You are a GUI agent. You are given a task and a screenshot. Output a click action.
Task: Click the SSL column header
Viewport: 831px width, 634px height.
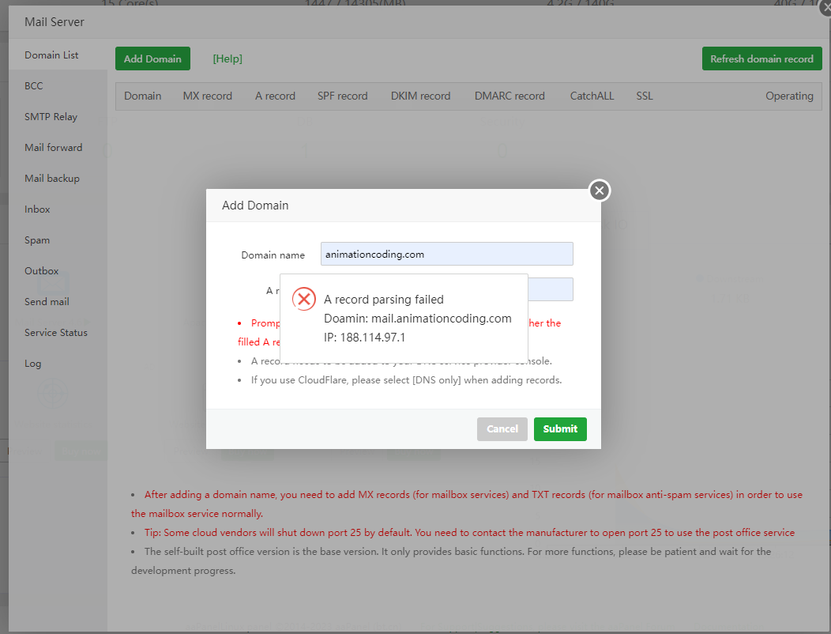(645, 96)
